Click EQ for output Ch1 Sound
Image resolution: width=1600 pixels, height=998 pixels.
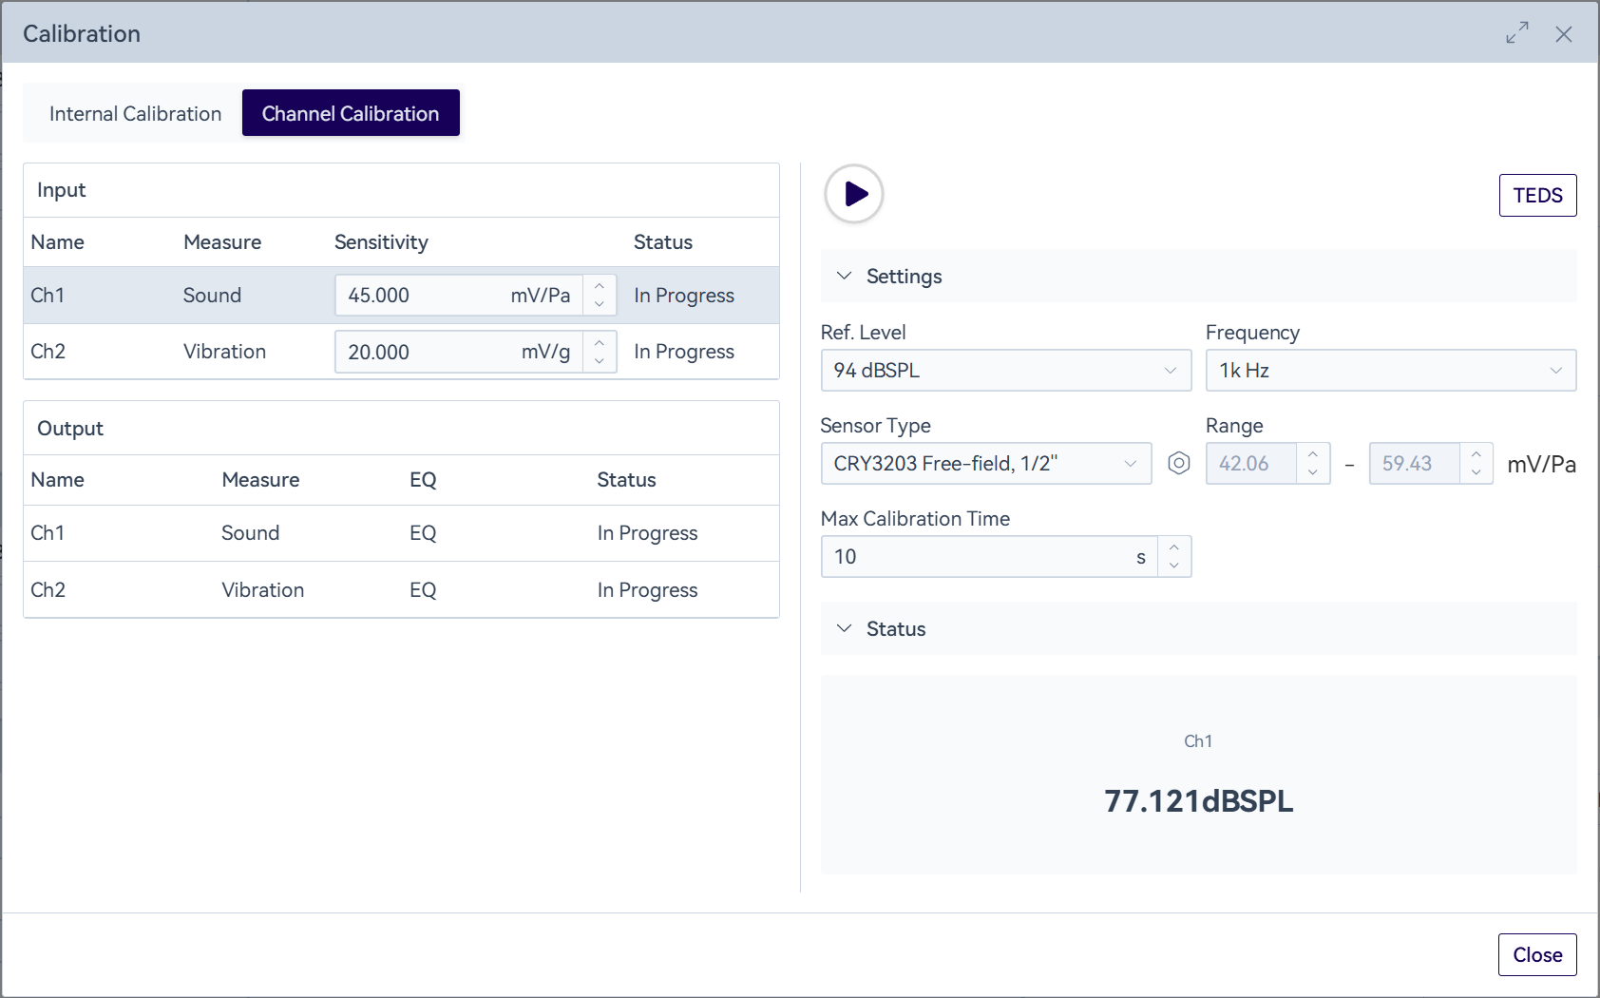click(x=423, y=533)
